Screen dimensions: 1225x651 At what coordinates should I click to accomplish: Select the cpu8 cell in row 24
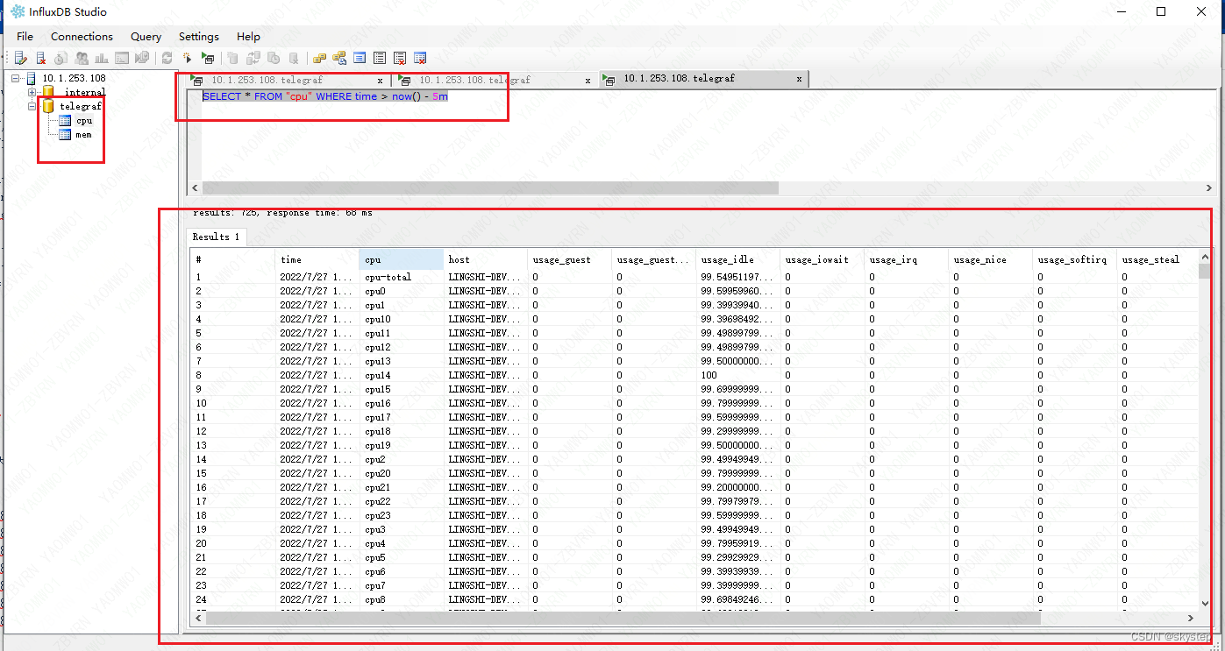click(x=401, y=599)
